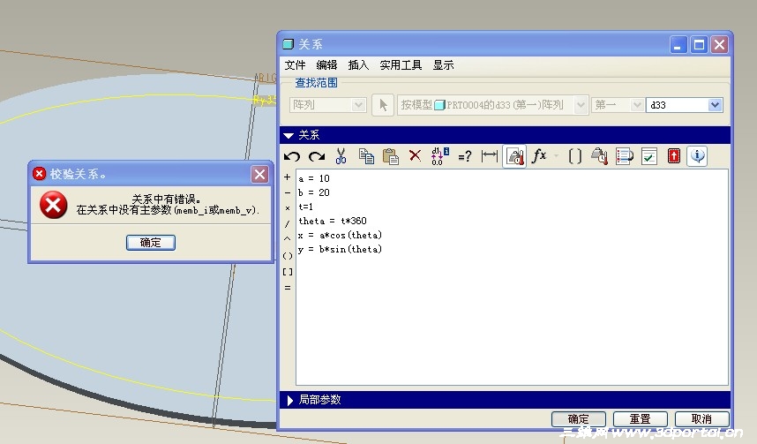Image resolution: width=757 pixels, height=444 pixels.
Task: Click 确定 in the 关系 dialog
Action: (x=579, y=419)
